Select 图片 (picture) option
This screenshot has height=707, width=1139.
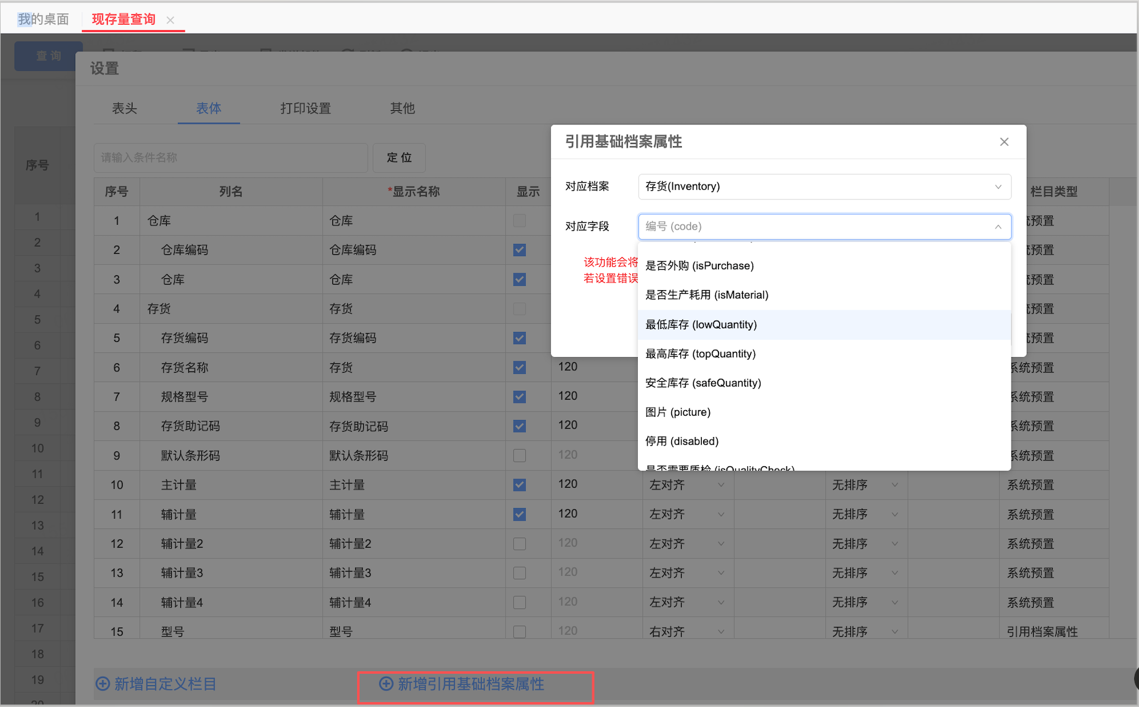[x=824, y=412]
